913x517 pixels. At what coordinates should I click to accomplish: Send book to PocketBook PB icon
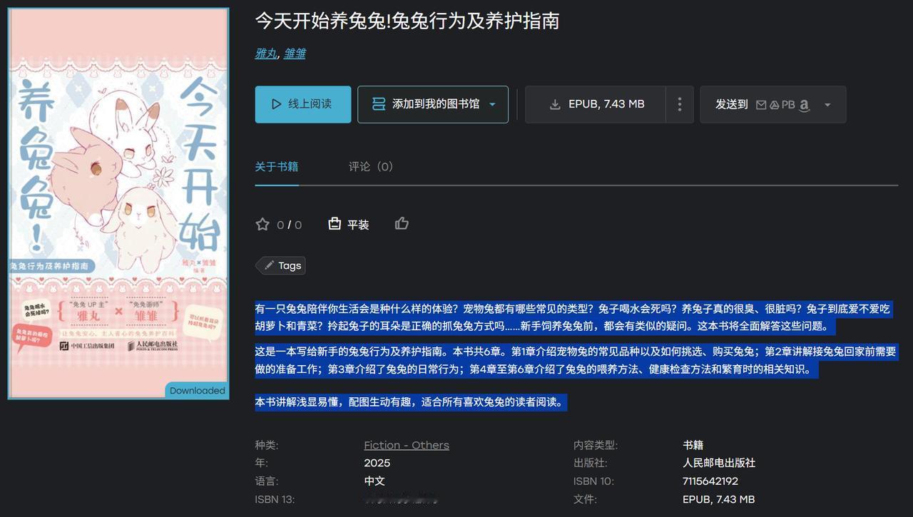(x=788, y=105)
